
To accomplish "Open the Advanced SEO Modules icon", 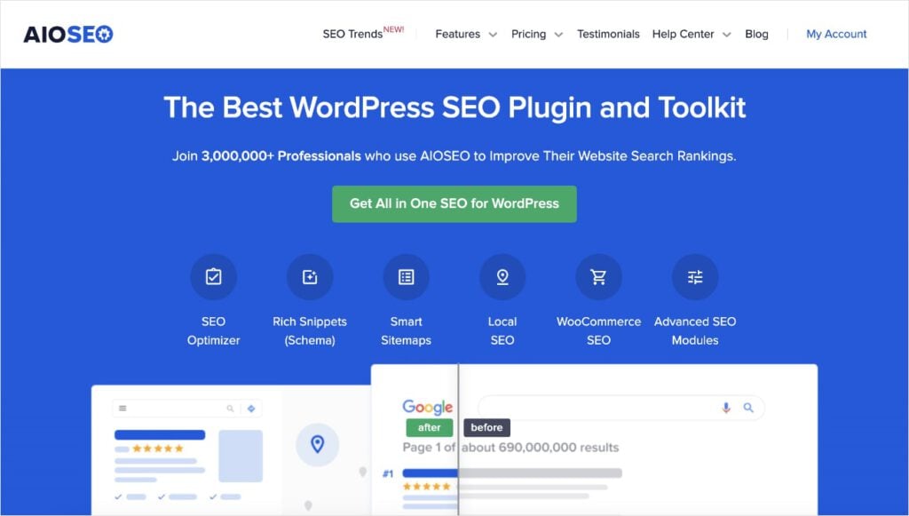I will [x=695, y=276].
